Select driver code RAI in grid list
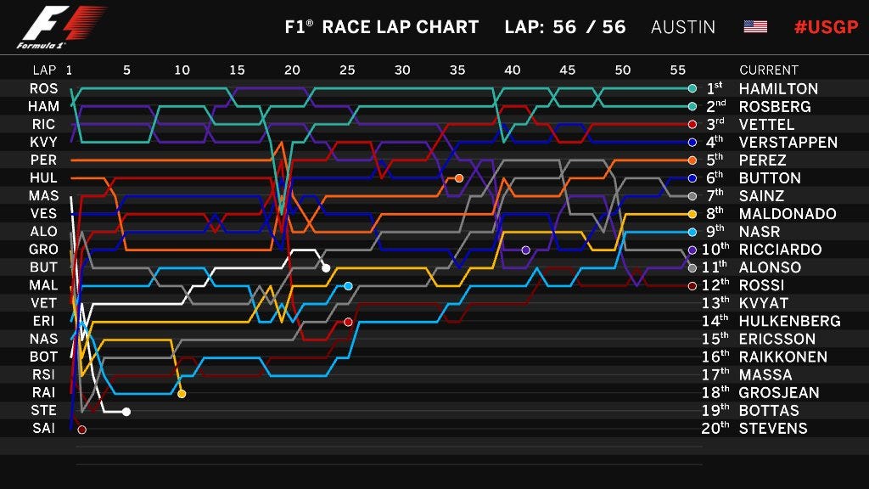This screenshot has width=869, height=489. (x=44, y=392)
